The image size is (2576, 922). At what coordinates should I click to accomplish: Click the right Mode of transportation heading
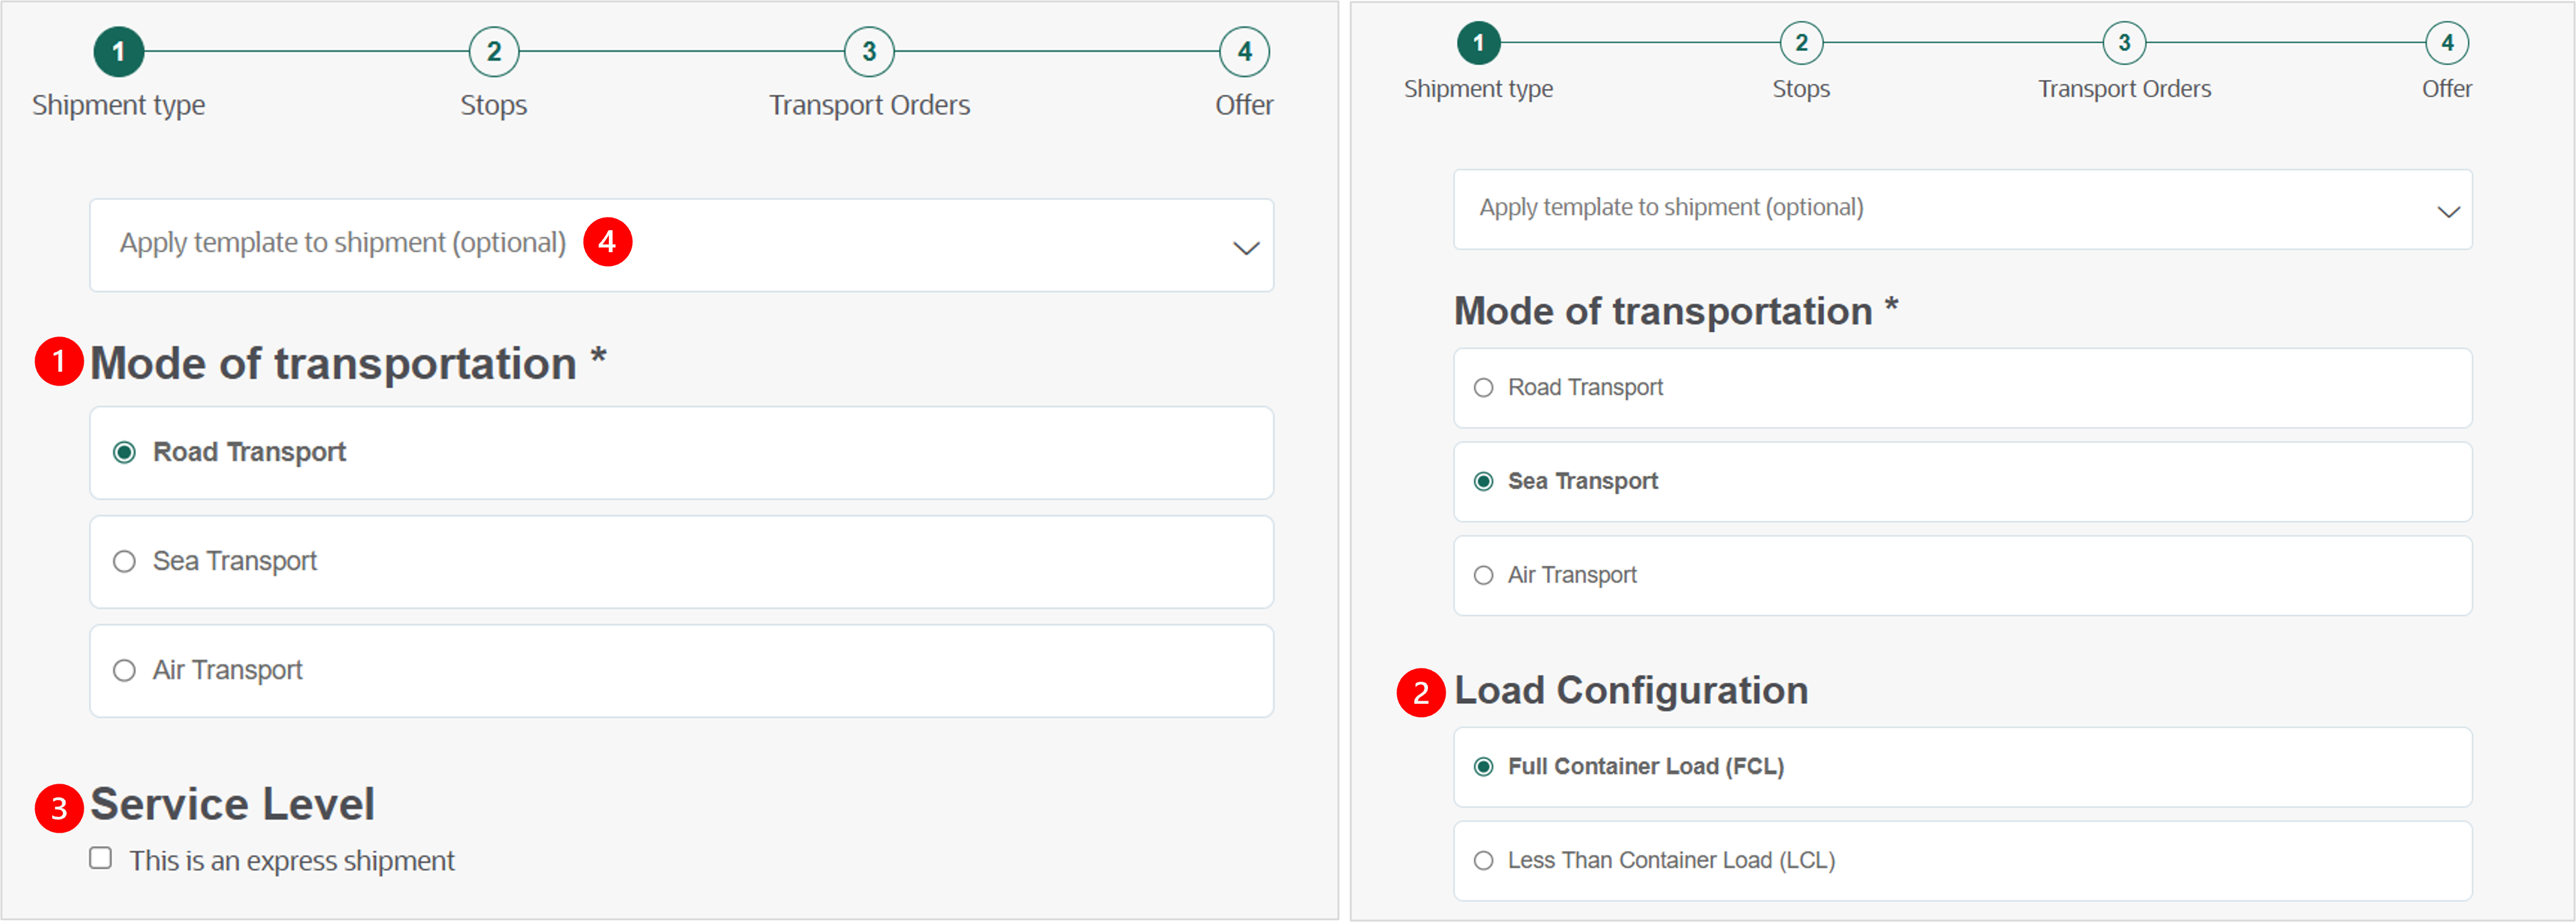(1676, 311)
